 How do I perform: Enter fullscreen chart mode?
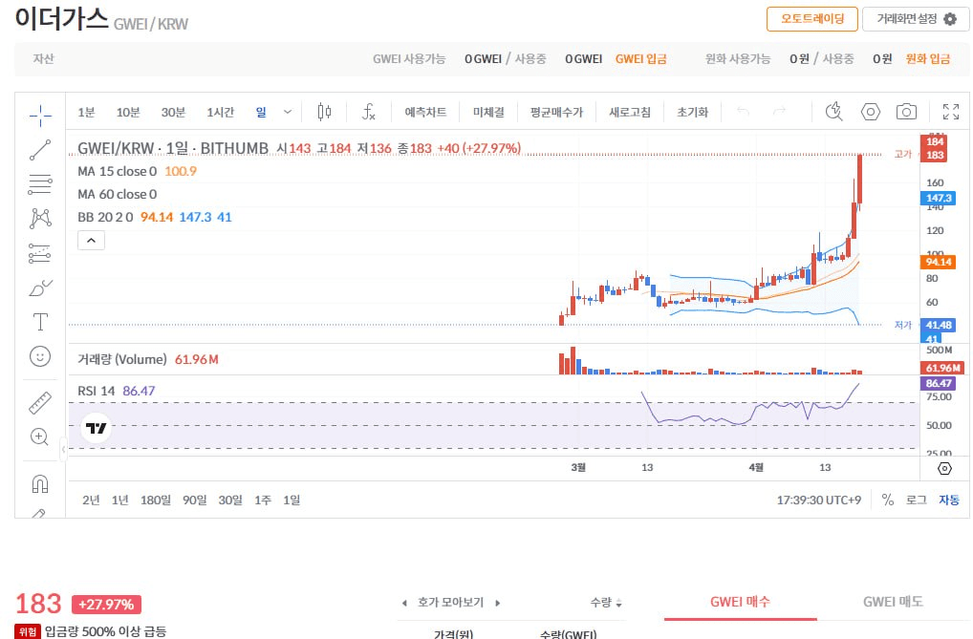tap(950, 112)
